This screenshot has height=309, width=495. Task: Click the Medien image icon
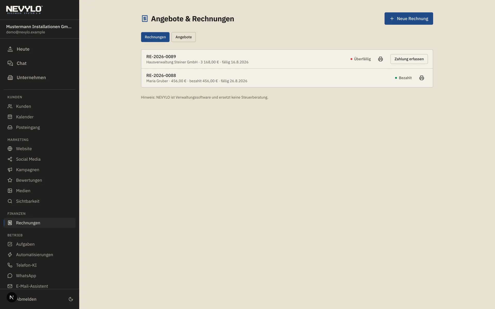pyautogui.click(x=10, y=191)
